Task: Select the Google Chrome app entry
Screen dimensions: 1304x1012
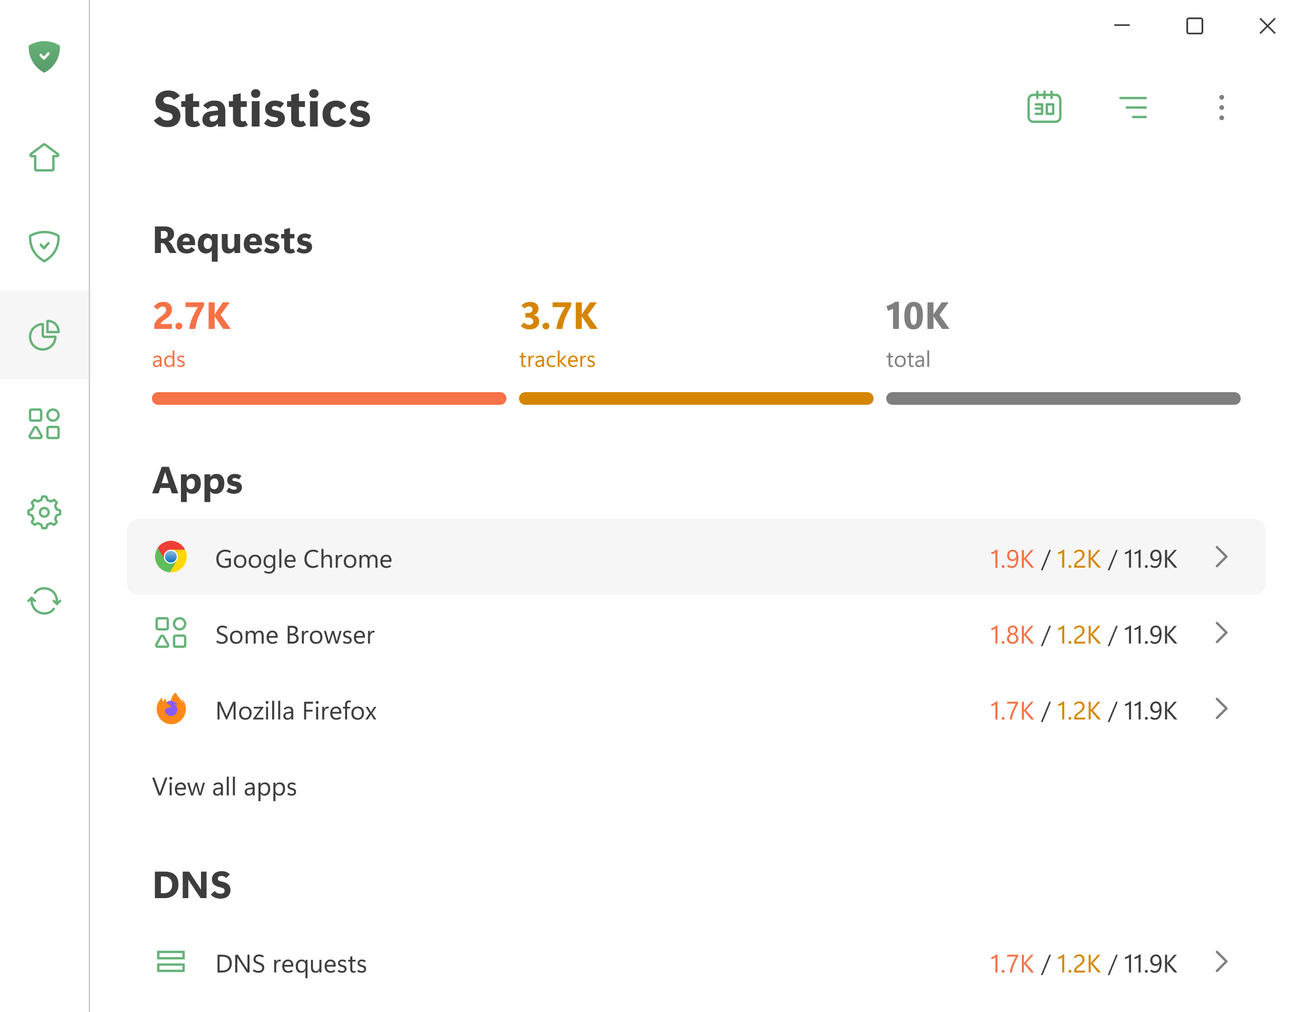Action: 303,559
